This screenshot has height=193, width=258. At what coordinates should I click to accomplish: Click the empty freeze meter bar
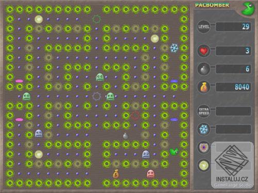click(233, 129)
